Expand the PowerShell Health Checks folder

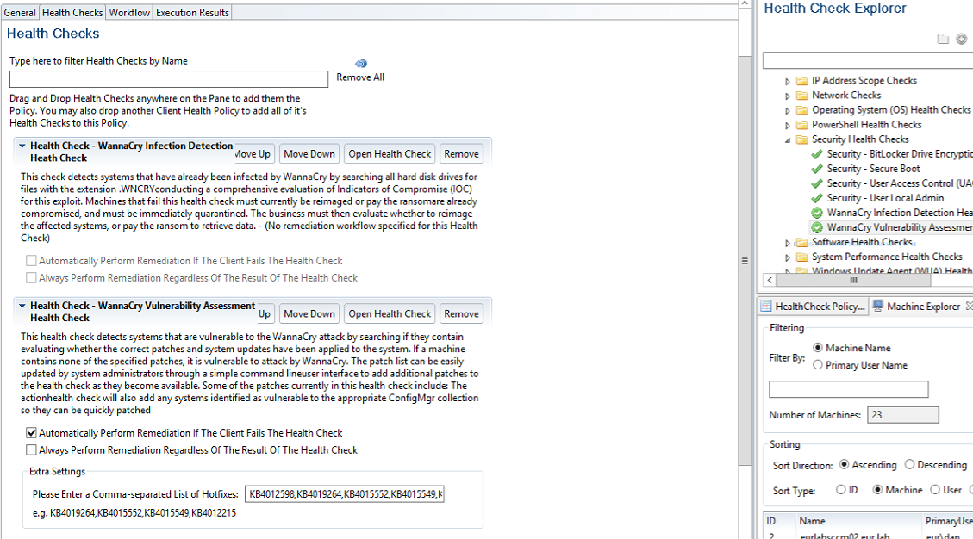pos(788,125)
